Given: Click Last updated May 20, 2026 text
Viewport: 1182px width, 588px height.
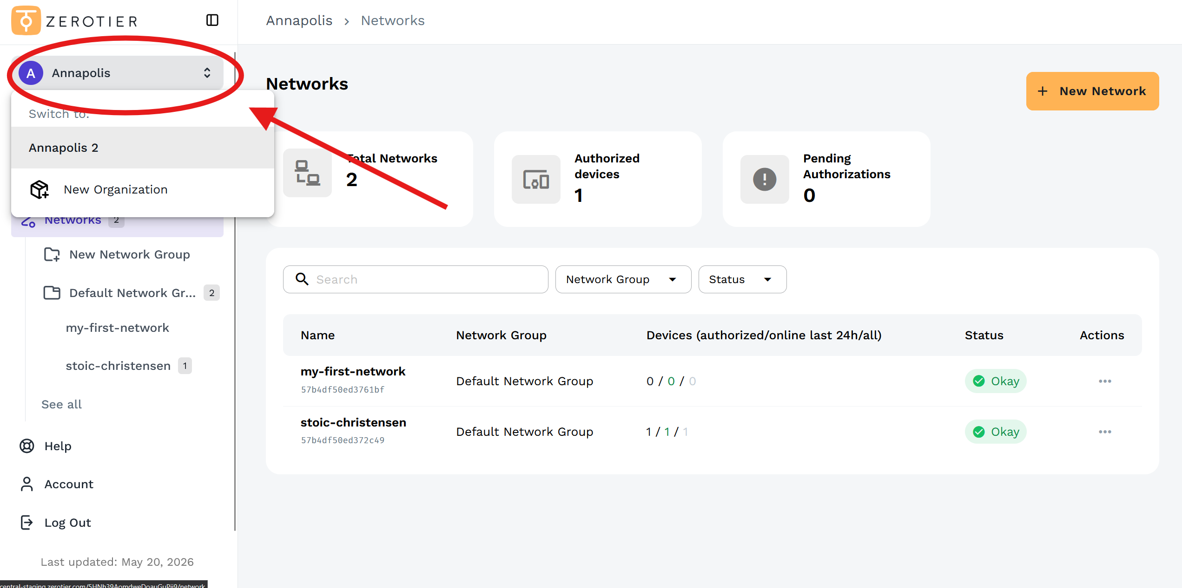Looking at the screenshot, I should tap(117, 562).
